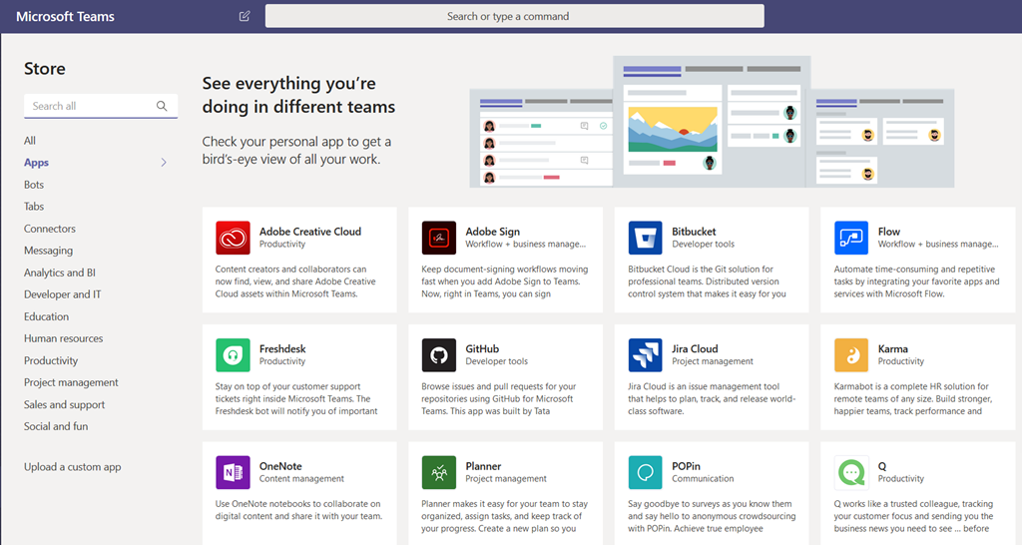Open the OneNote app icon

click(233, 472)
